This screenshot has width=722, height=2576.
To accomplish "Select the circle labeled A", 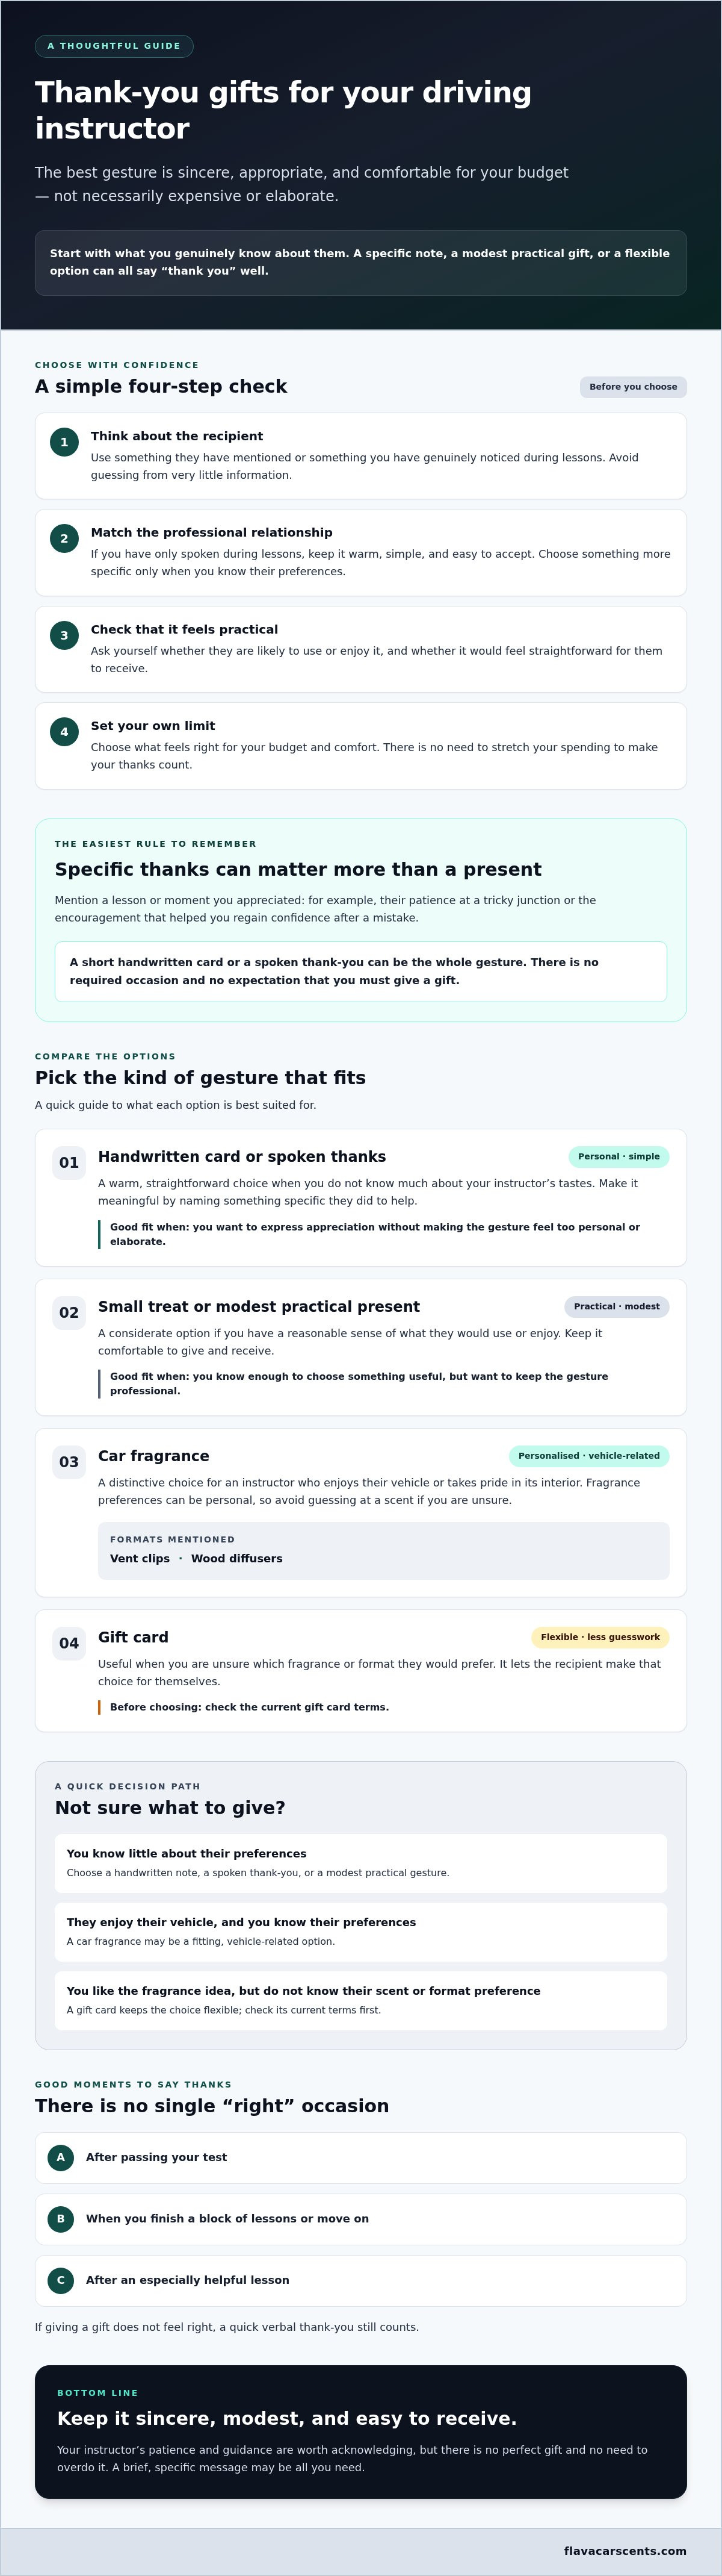I will point(61,2157).
